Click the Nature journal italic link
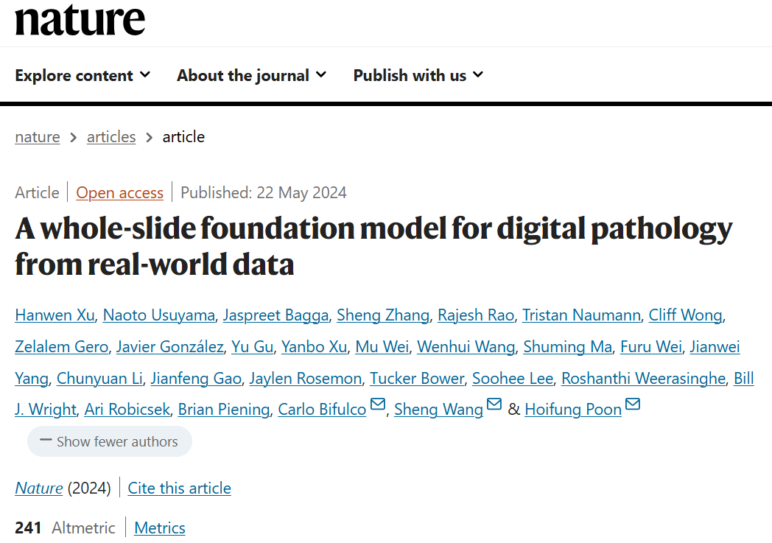772x543 pixels. (38, 488)
